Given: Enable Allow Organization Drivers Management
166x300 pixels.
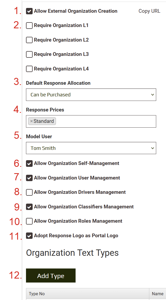Looking at the screenshot, I should pos(29,192).
